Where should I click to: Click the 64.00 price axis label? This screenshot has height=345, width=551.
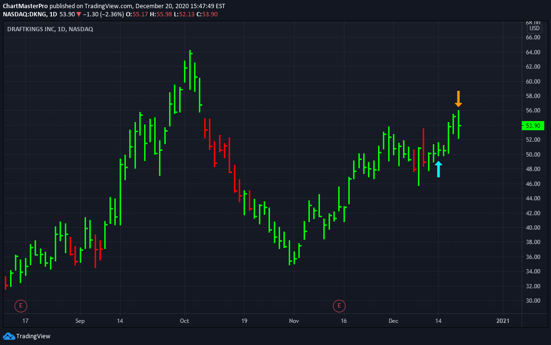pyautogui.click(x=533, y=52)
